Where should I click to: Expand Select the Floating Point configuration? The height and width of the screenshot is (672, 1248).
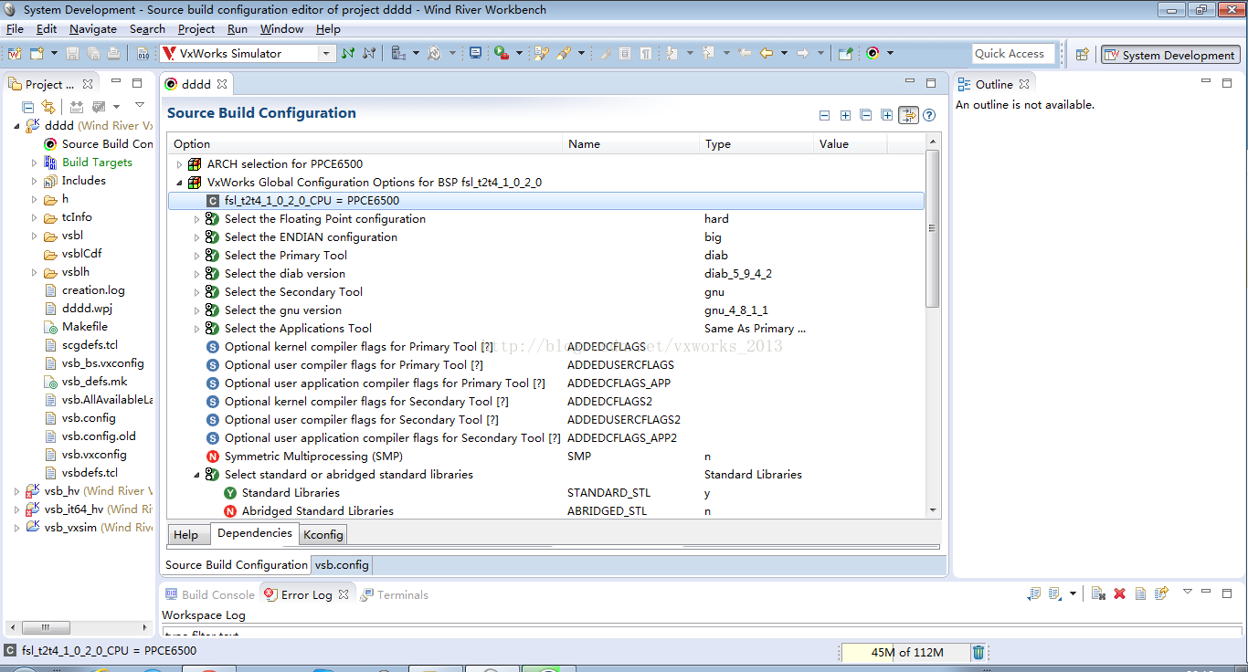[196, 219]
